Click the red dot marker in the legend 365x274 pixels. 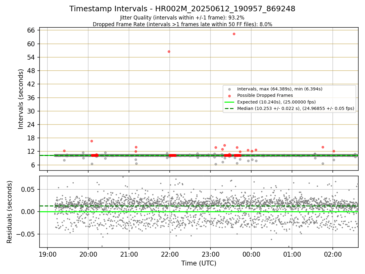pos(230,96)
